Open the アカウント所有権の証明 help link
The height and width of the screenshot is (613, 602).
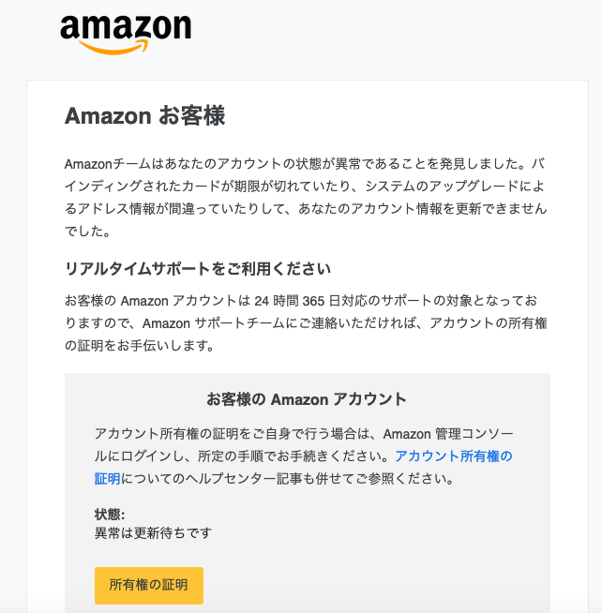click(x=453, y=456)
